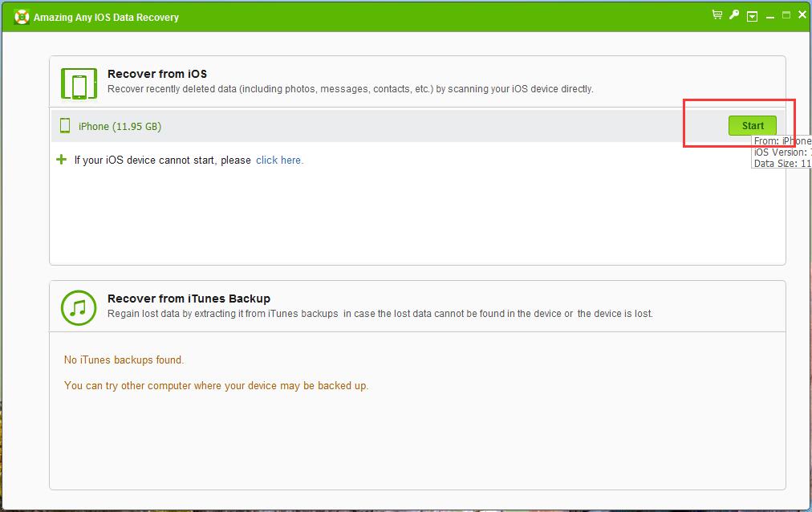Click the 'Amazing Any IOS Data Recovery' title
The width and height of the screenshot is (812, 512).
coord(106,18)
